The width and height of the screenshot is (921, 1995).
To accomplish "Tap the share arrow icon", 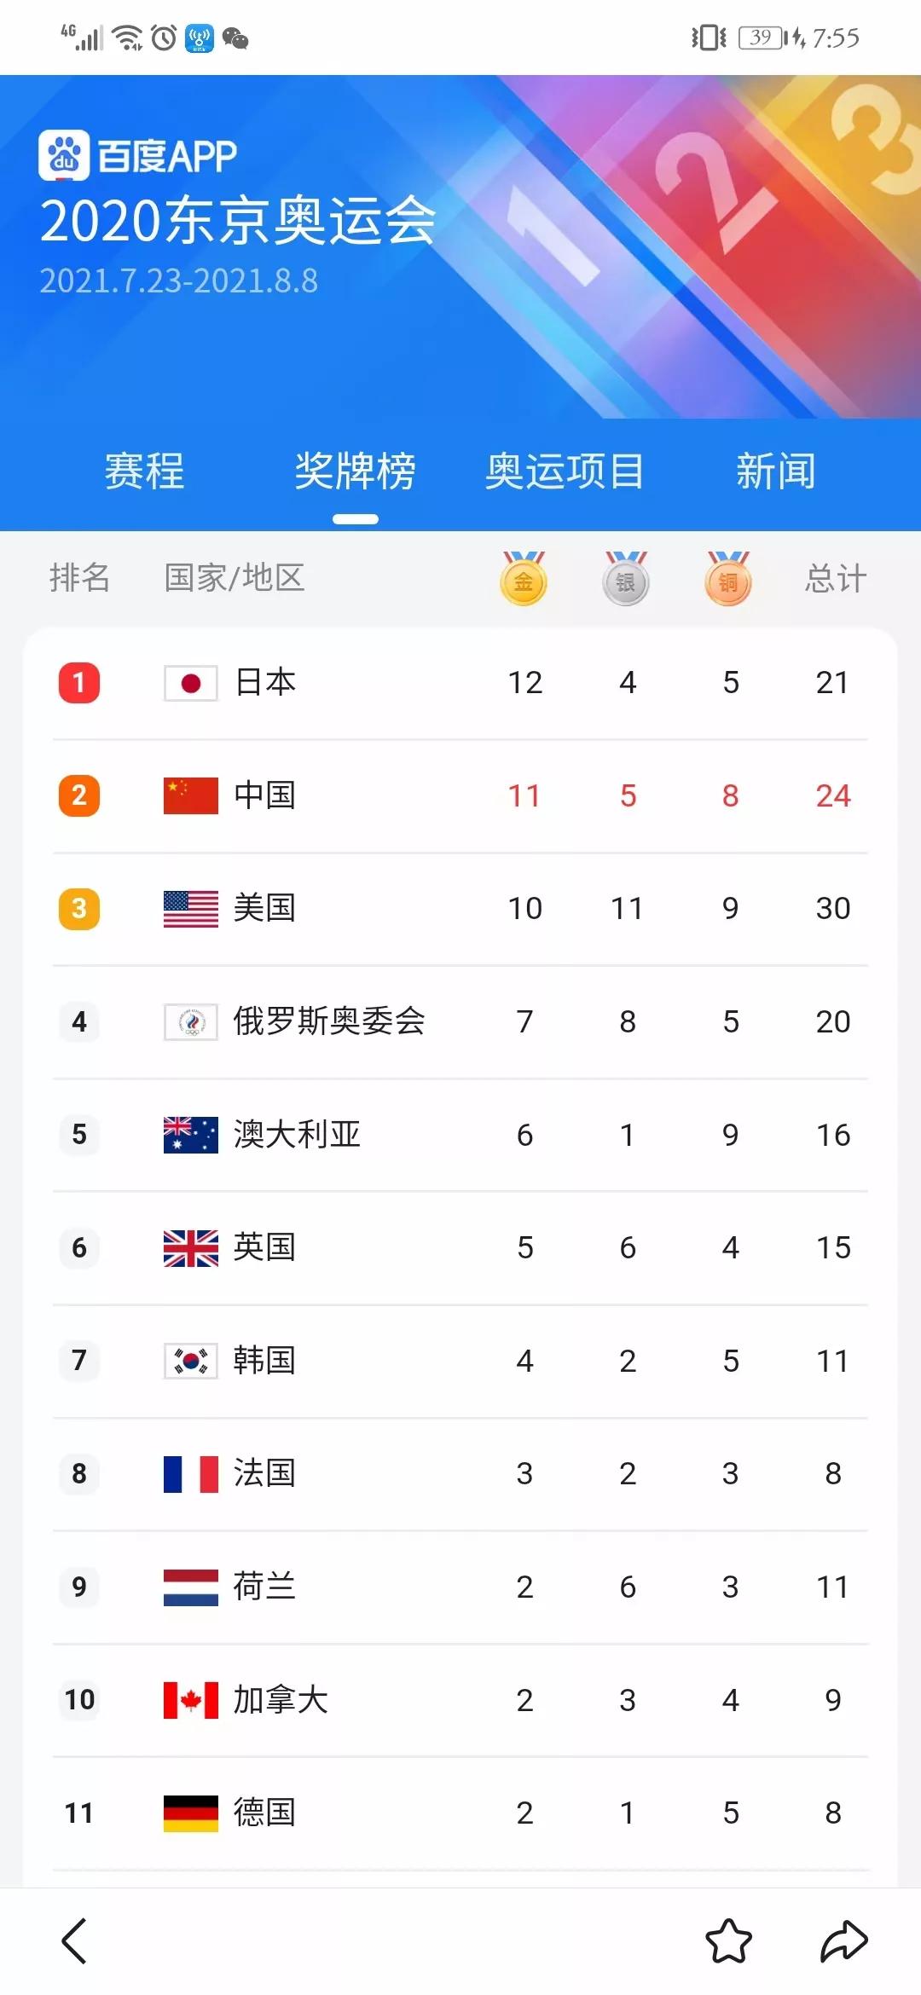I will pyautogui.click(x=843, y=1940).
